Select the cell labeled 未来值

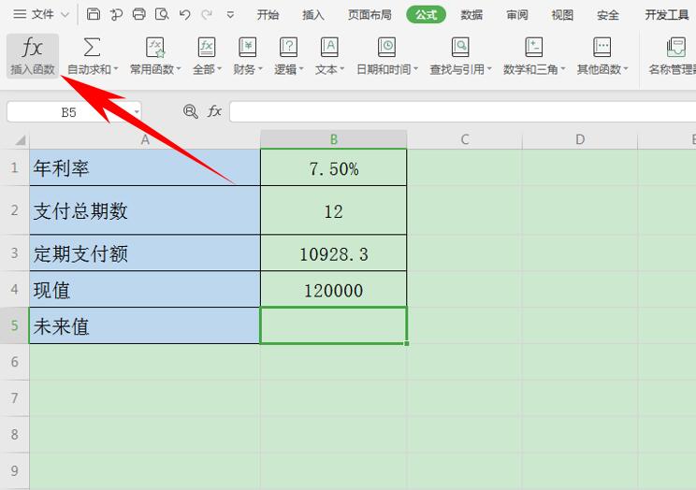tap(145, 325)
